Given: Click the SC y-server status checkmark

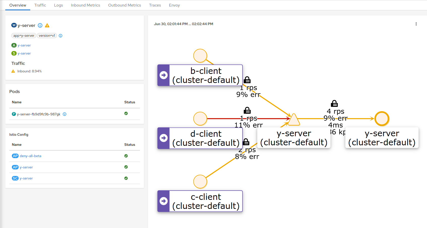Looking at the screenshot, I should click(x=126, y=178).
